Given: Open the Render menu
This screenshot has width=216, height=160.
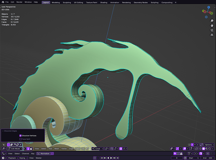Looking at the screenshot, I should coord(19,2).
